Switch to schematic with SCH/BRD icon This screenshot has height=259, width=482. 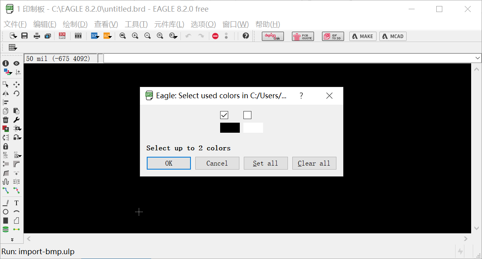[62, 36]
